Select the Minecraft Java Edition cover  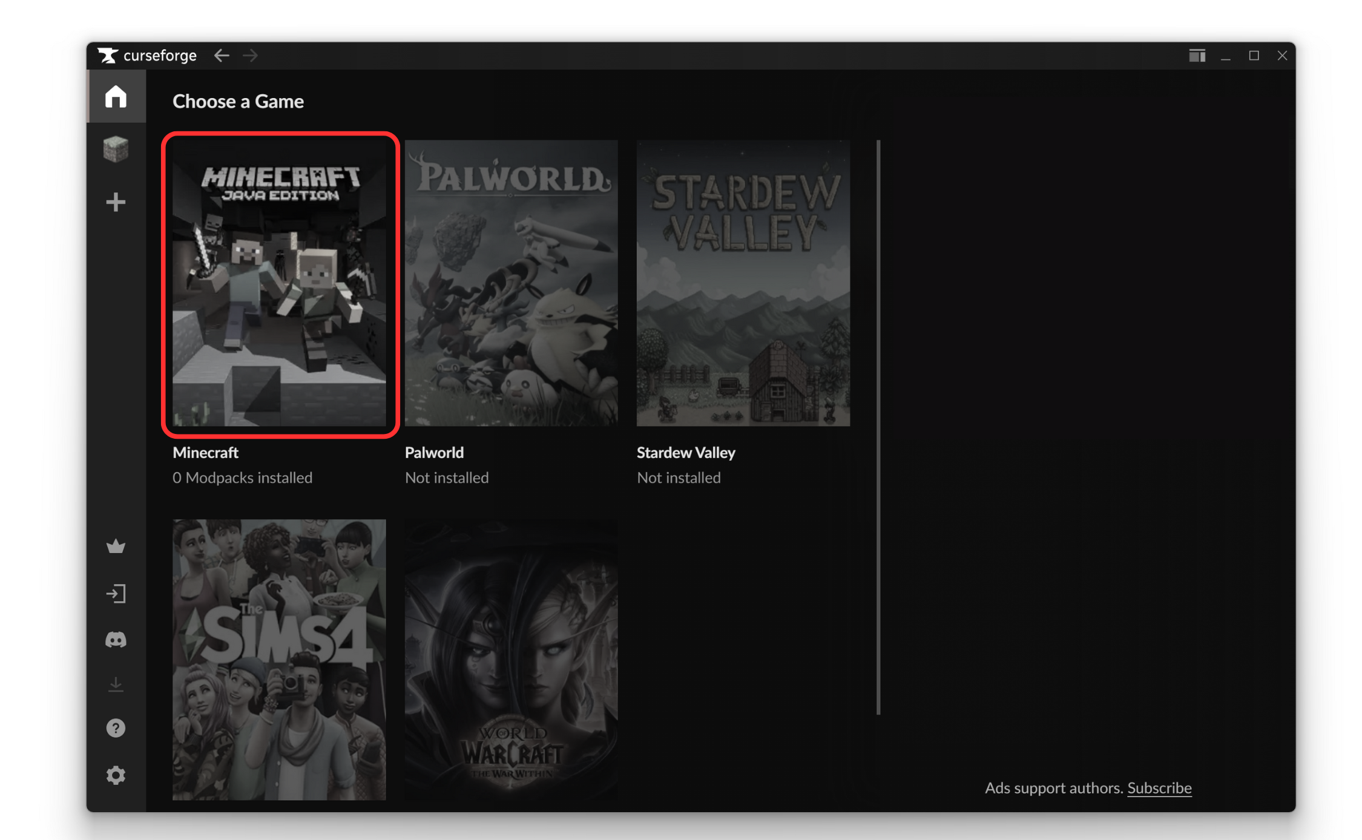[279, 283]
